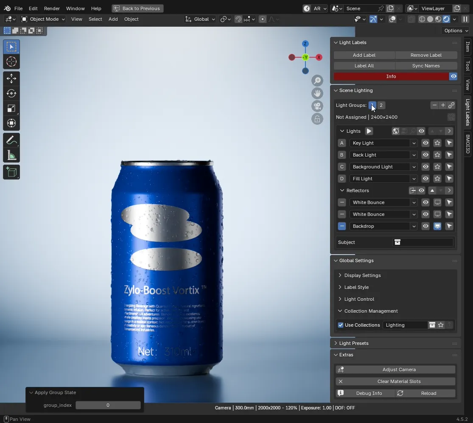Choose the Add Cube tool

(11, 172)
